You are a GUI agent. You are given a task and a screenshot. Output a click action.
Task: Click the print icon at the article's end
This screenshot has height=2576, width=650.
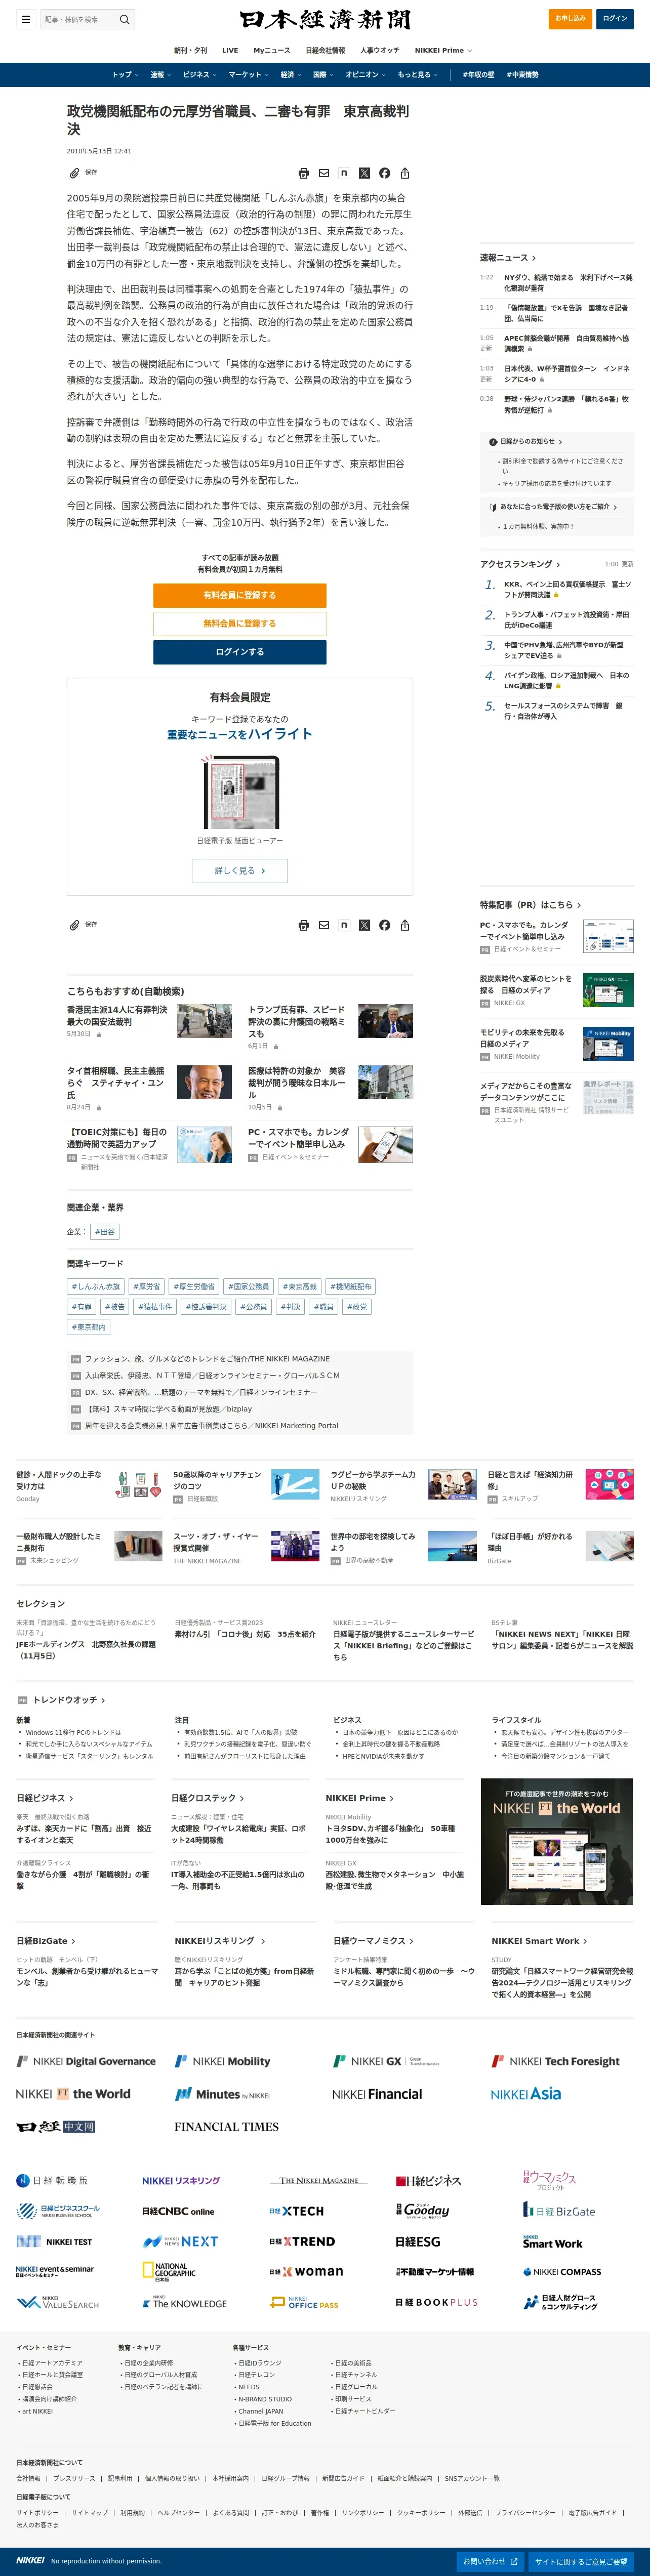pyautogui.click(x=304, y=925)
